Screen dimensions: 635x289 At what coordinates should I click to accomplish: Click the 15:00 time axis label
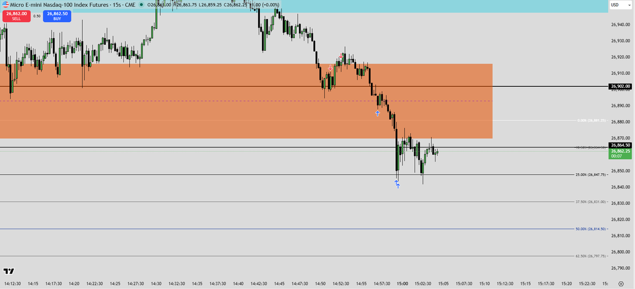pos(402,284)
